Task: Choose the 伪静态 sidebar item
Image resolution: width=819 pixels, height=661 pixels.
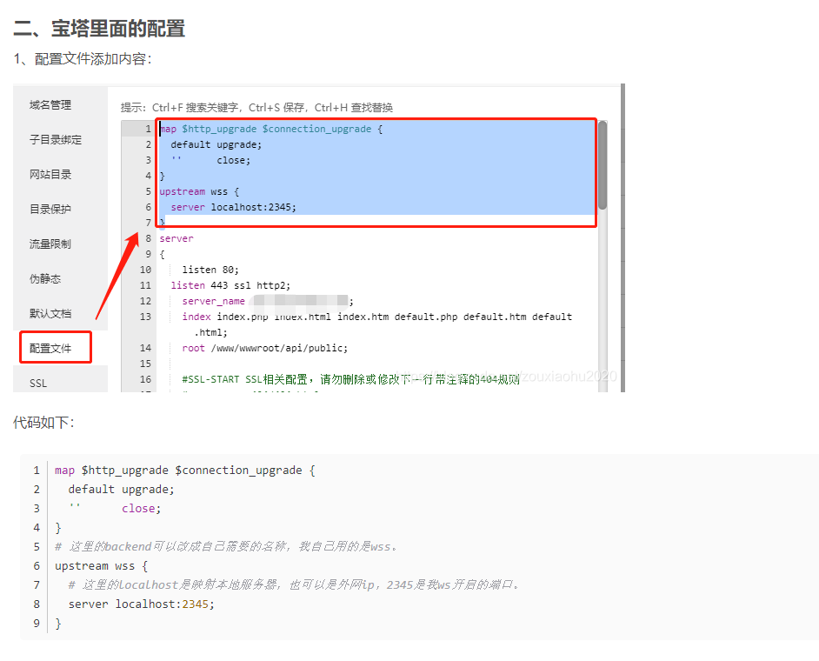Action: [x=45, y=279]
